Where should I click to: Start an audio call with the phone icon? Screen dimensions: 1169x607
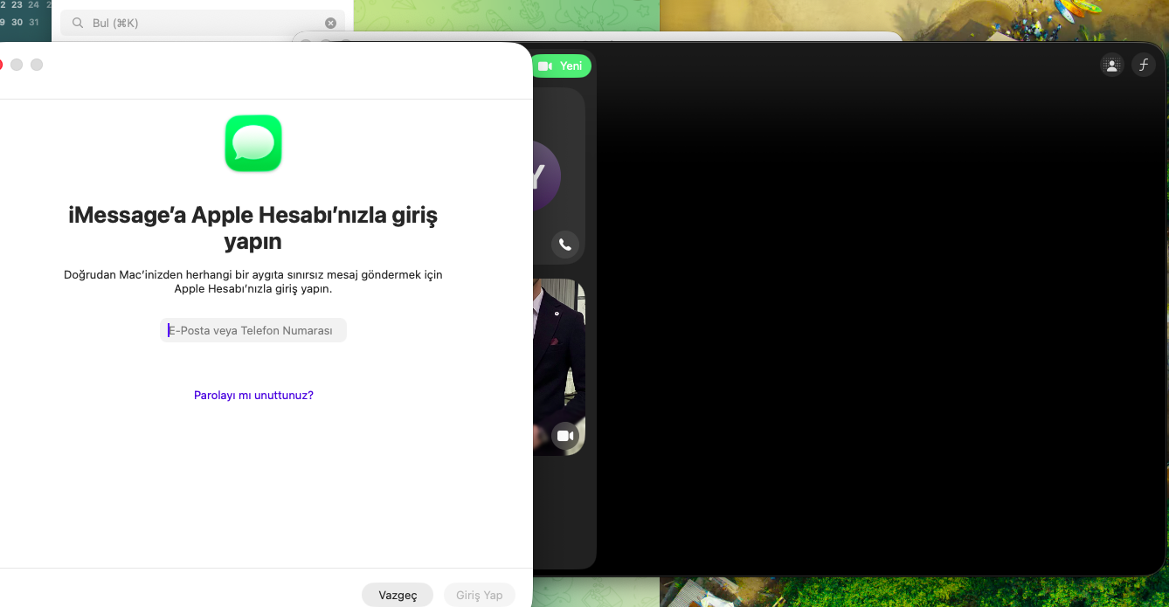[x=565, y=245]
